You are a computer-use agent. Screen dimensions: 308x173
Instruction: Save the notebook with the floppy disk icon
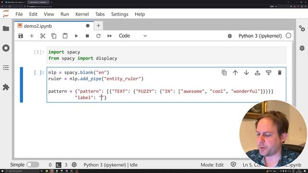pos(21,36)
